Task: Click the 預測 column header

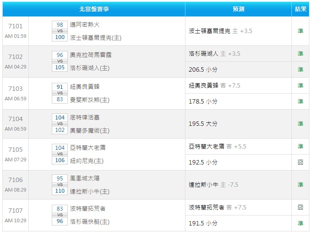Action: pyautogui.click(x=238, y=9)
